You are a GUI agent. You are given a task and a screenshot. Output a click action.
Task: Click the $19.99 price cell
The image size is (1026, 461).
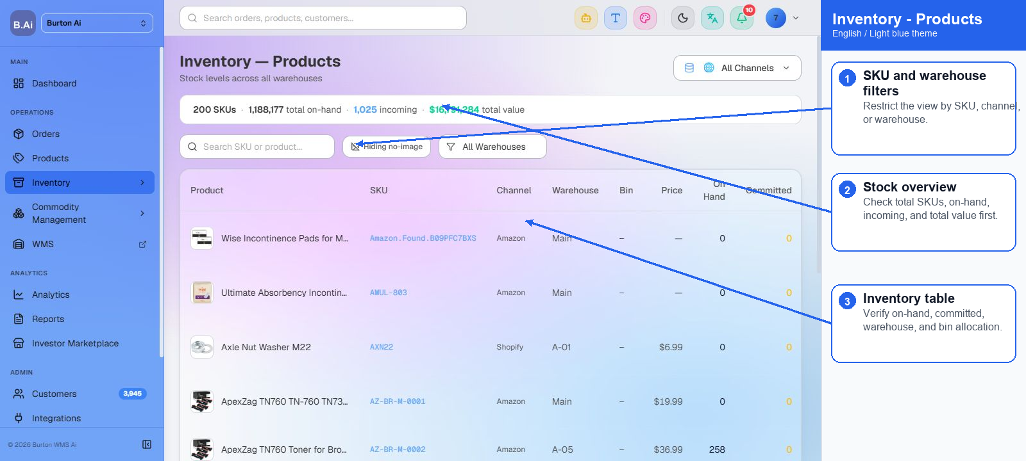(668, 401)
